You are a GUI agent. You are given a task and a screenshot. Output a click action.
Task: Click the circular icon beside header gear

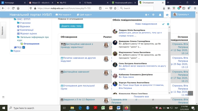click(153, 15)
